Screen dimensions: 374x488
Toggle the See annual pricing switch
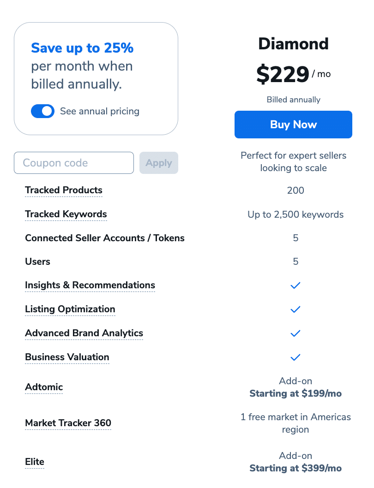click(x=42, y=111)
